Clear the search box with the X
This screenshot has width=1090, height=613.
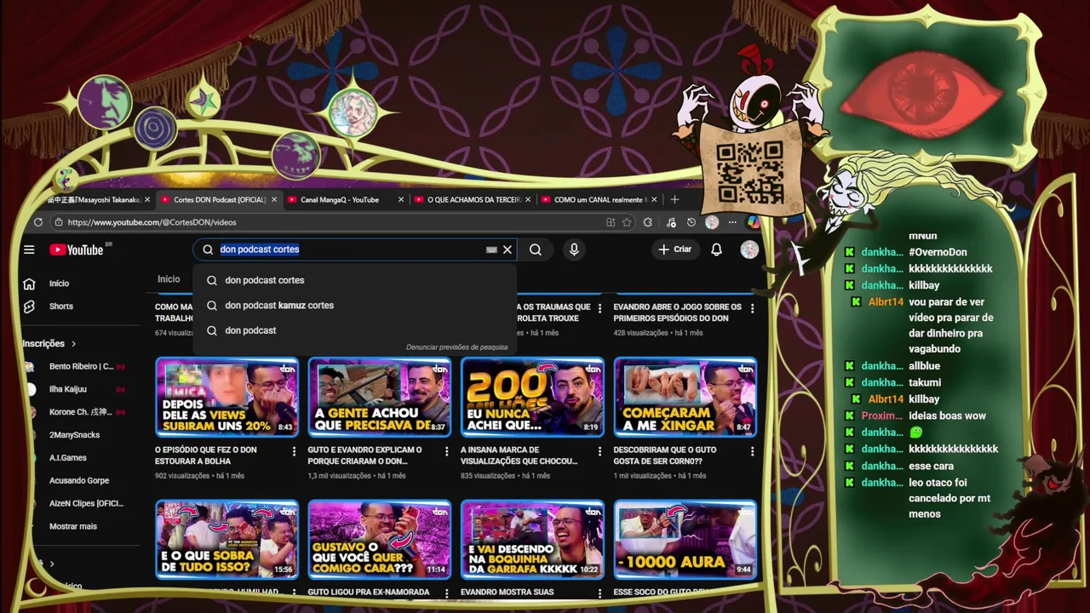[508, 249]
